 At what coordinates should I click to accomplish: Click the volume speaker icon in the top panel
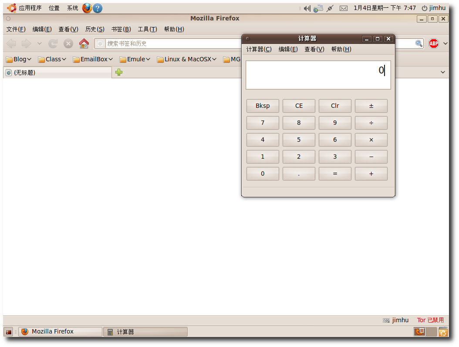click(307, 8)
